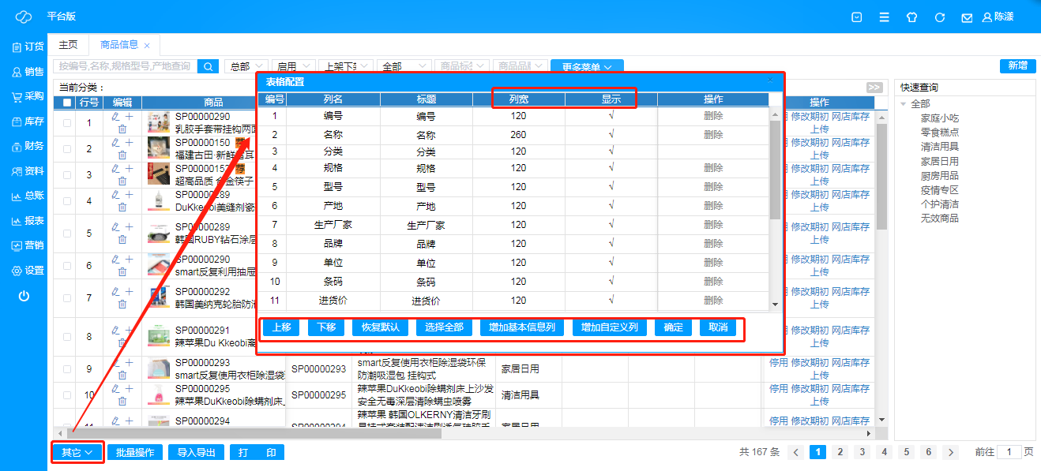
Task: Select 疫情专区 category in tree
Action: [x=940, y=189]
